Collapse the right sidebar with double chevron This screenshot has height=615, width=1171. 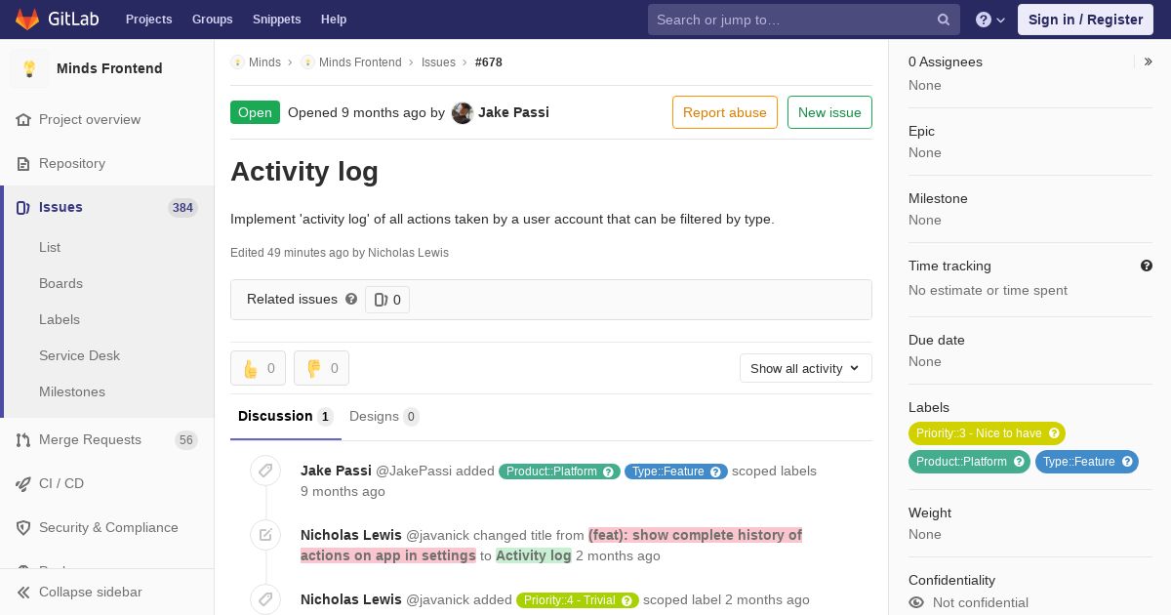coord(1149,61)
